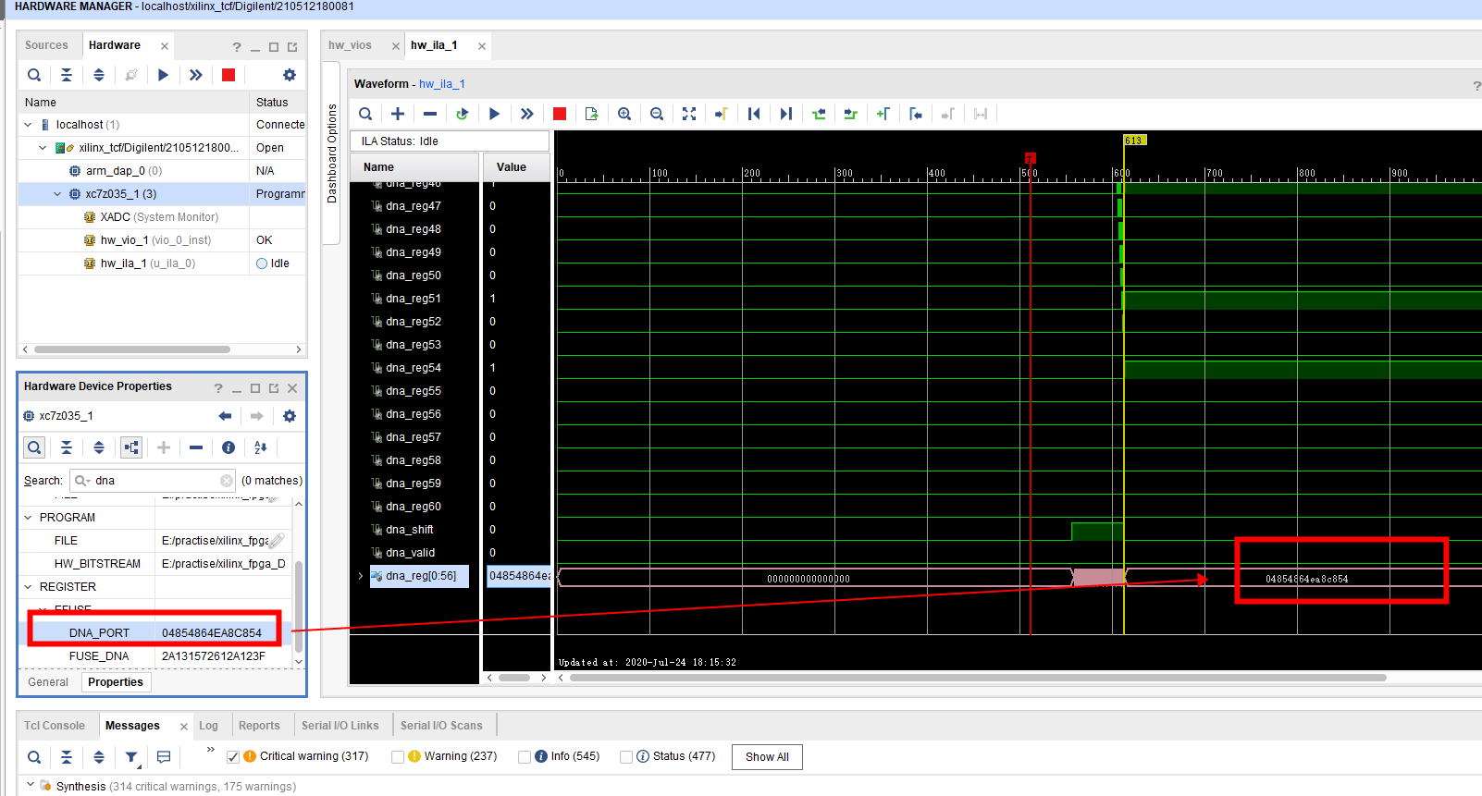This screenshot has width=1482, height=796.
Task: Export ILA data in waveform toolbar
Action: (x=592, y=114)
